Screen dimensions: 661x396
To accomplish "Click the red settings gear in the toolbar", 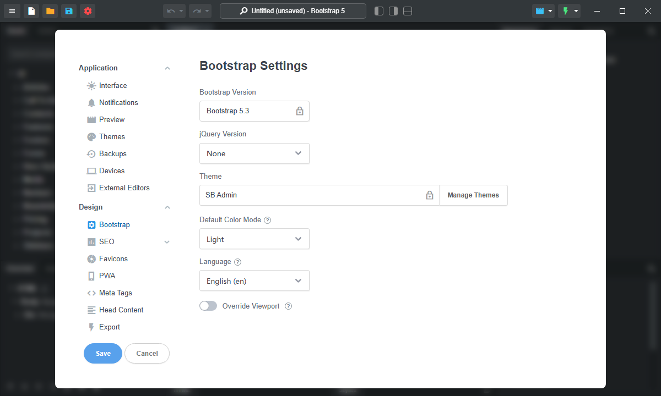I will 88,10.
